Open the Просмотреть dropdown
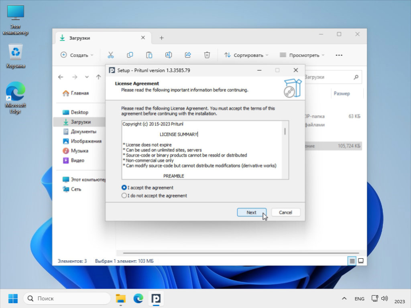The image size is (411, 308). coord(302,55)
